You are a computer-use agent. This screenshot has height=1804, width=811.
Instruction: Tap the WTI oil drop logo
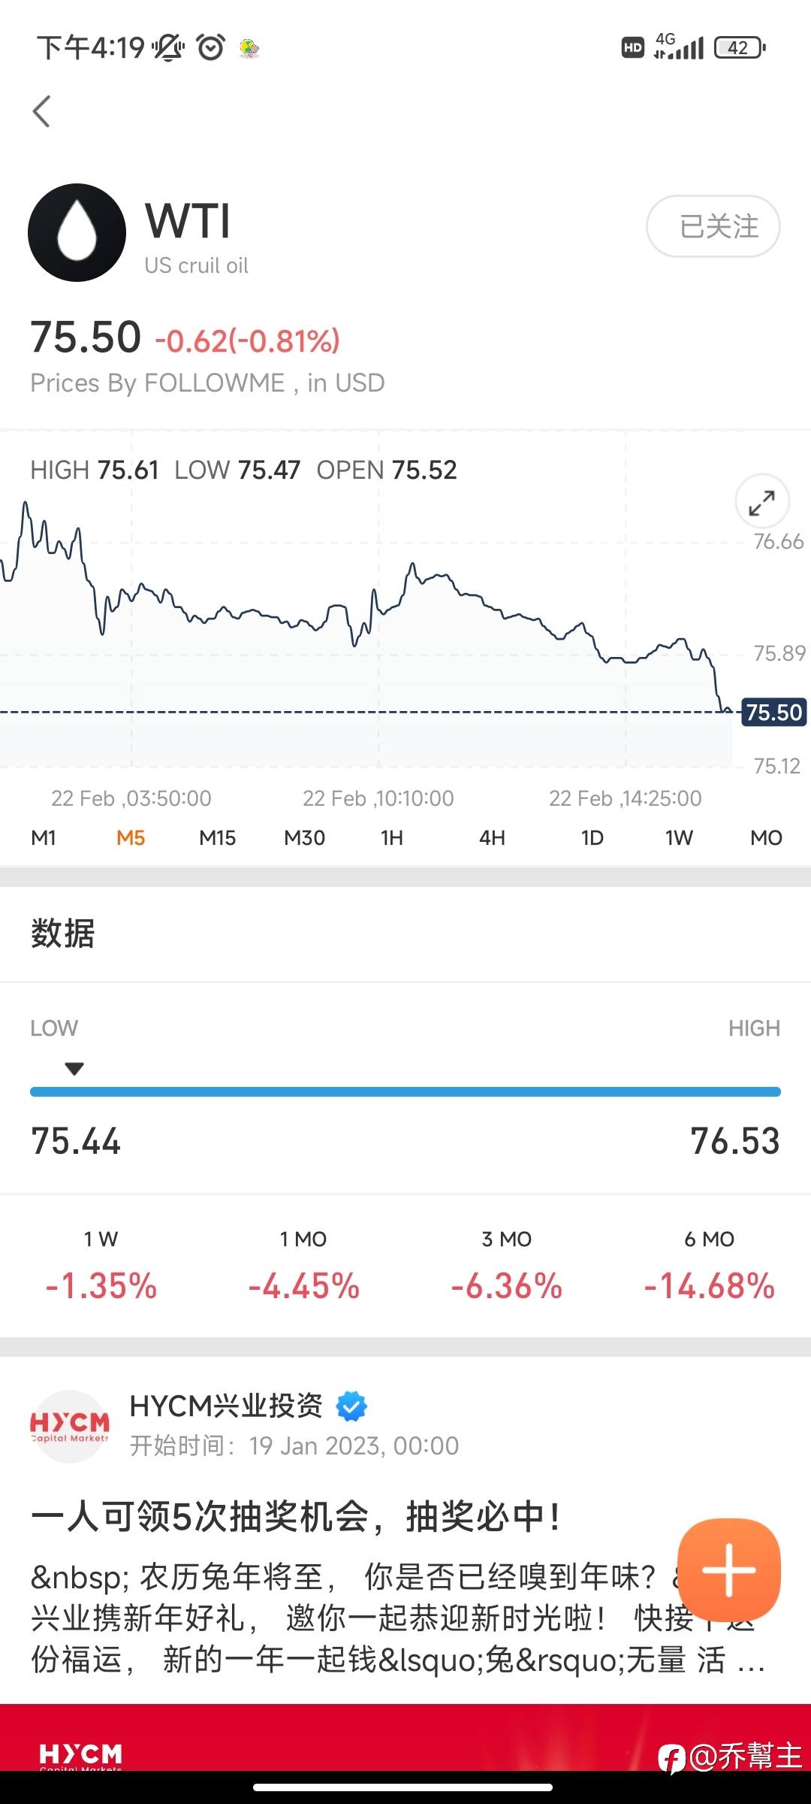pyautogui.click(x=77, y=232)
